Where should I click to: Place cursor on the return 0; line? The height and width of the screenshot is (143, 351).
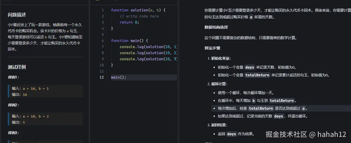coord(129,22)
